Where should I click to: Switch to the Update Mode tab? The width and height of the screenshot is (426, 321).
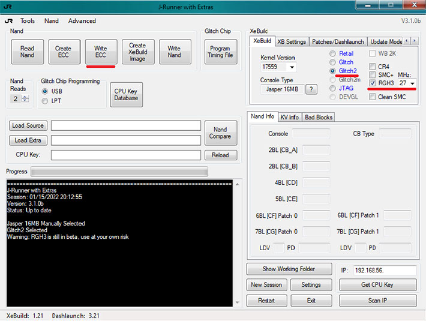(x=386, y=42)
